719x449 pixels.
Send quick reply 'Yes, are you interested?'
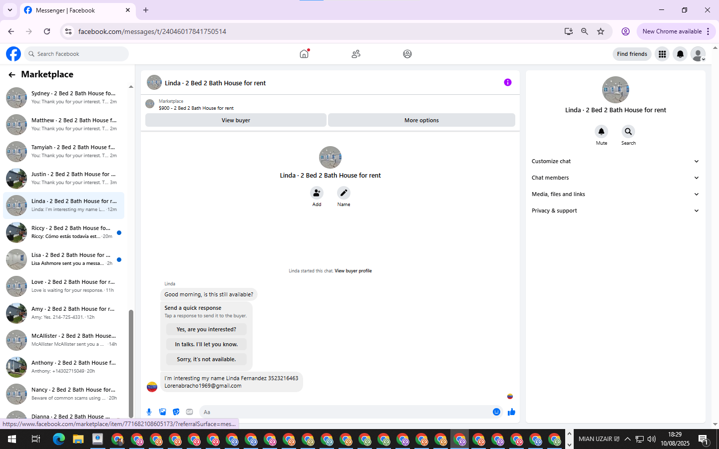206,329
